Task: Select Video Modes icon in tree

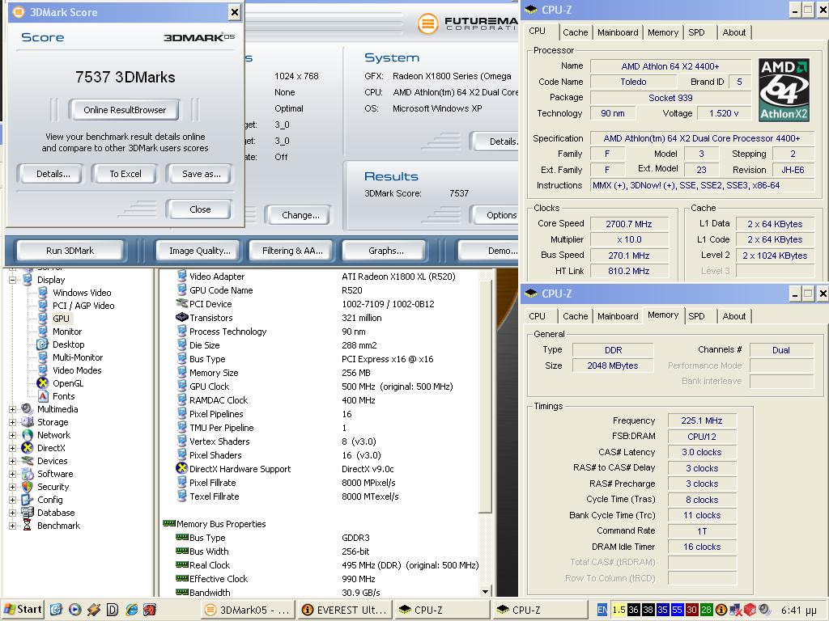Action: point(43,370)
